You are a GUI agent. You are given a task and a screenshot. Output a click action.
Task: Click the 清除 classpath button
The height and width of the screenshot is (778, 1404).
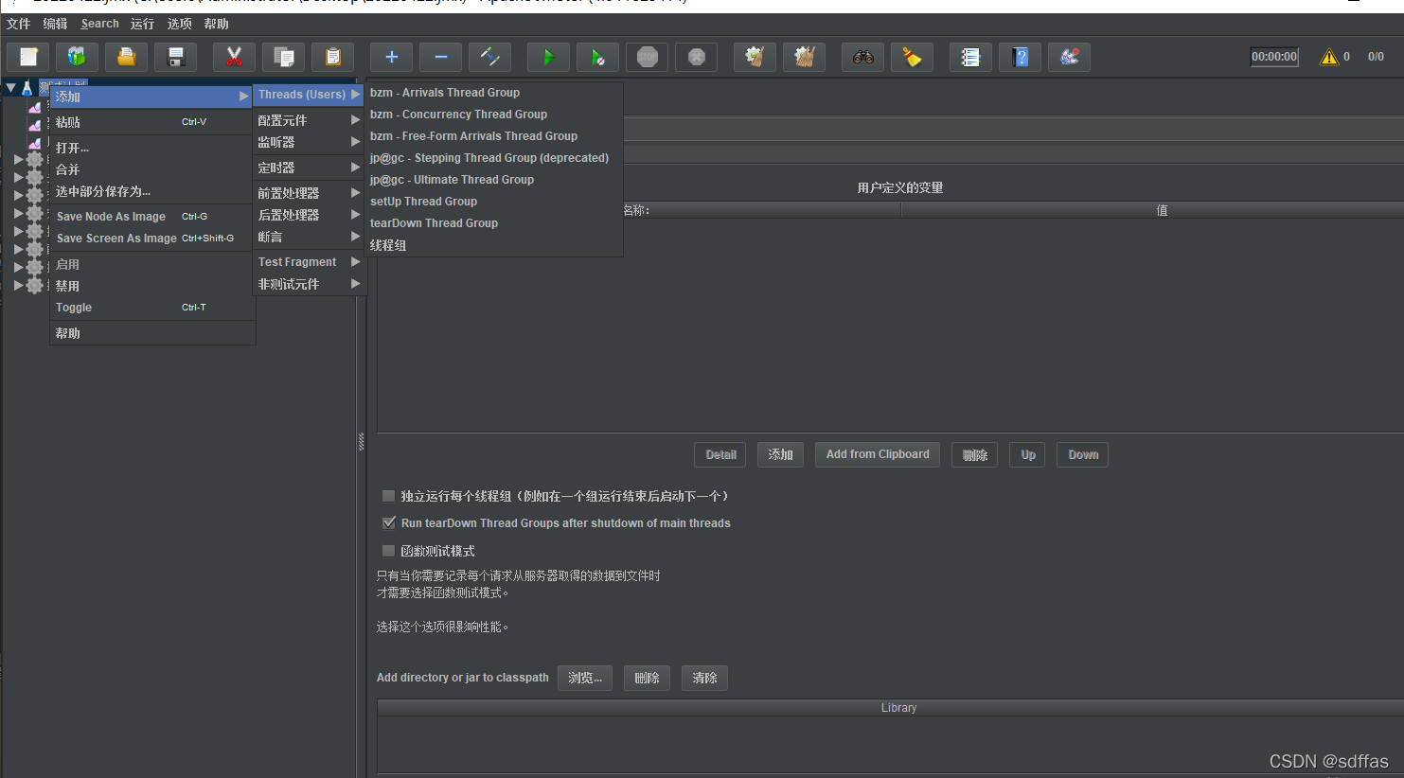[x=704, y=678]
